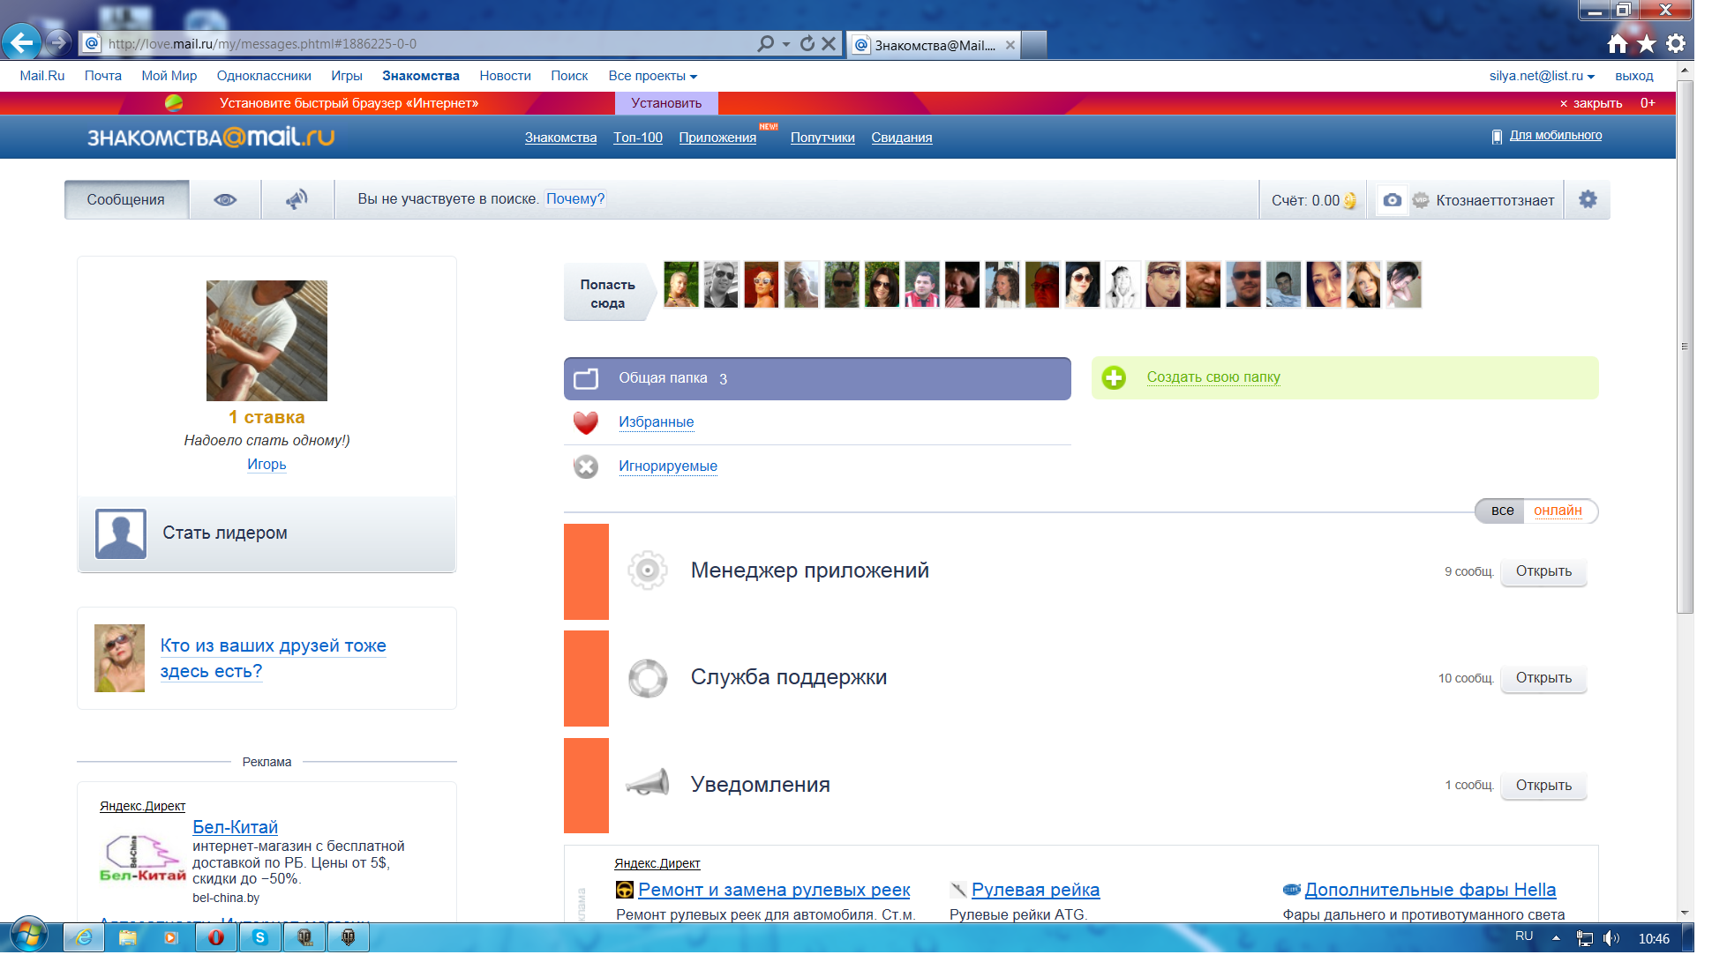Click the Internet browser logo in banner
Viewport: 1712px width, 962px height.
click(174, 103)
